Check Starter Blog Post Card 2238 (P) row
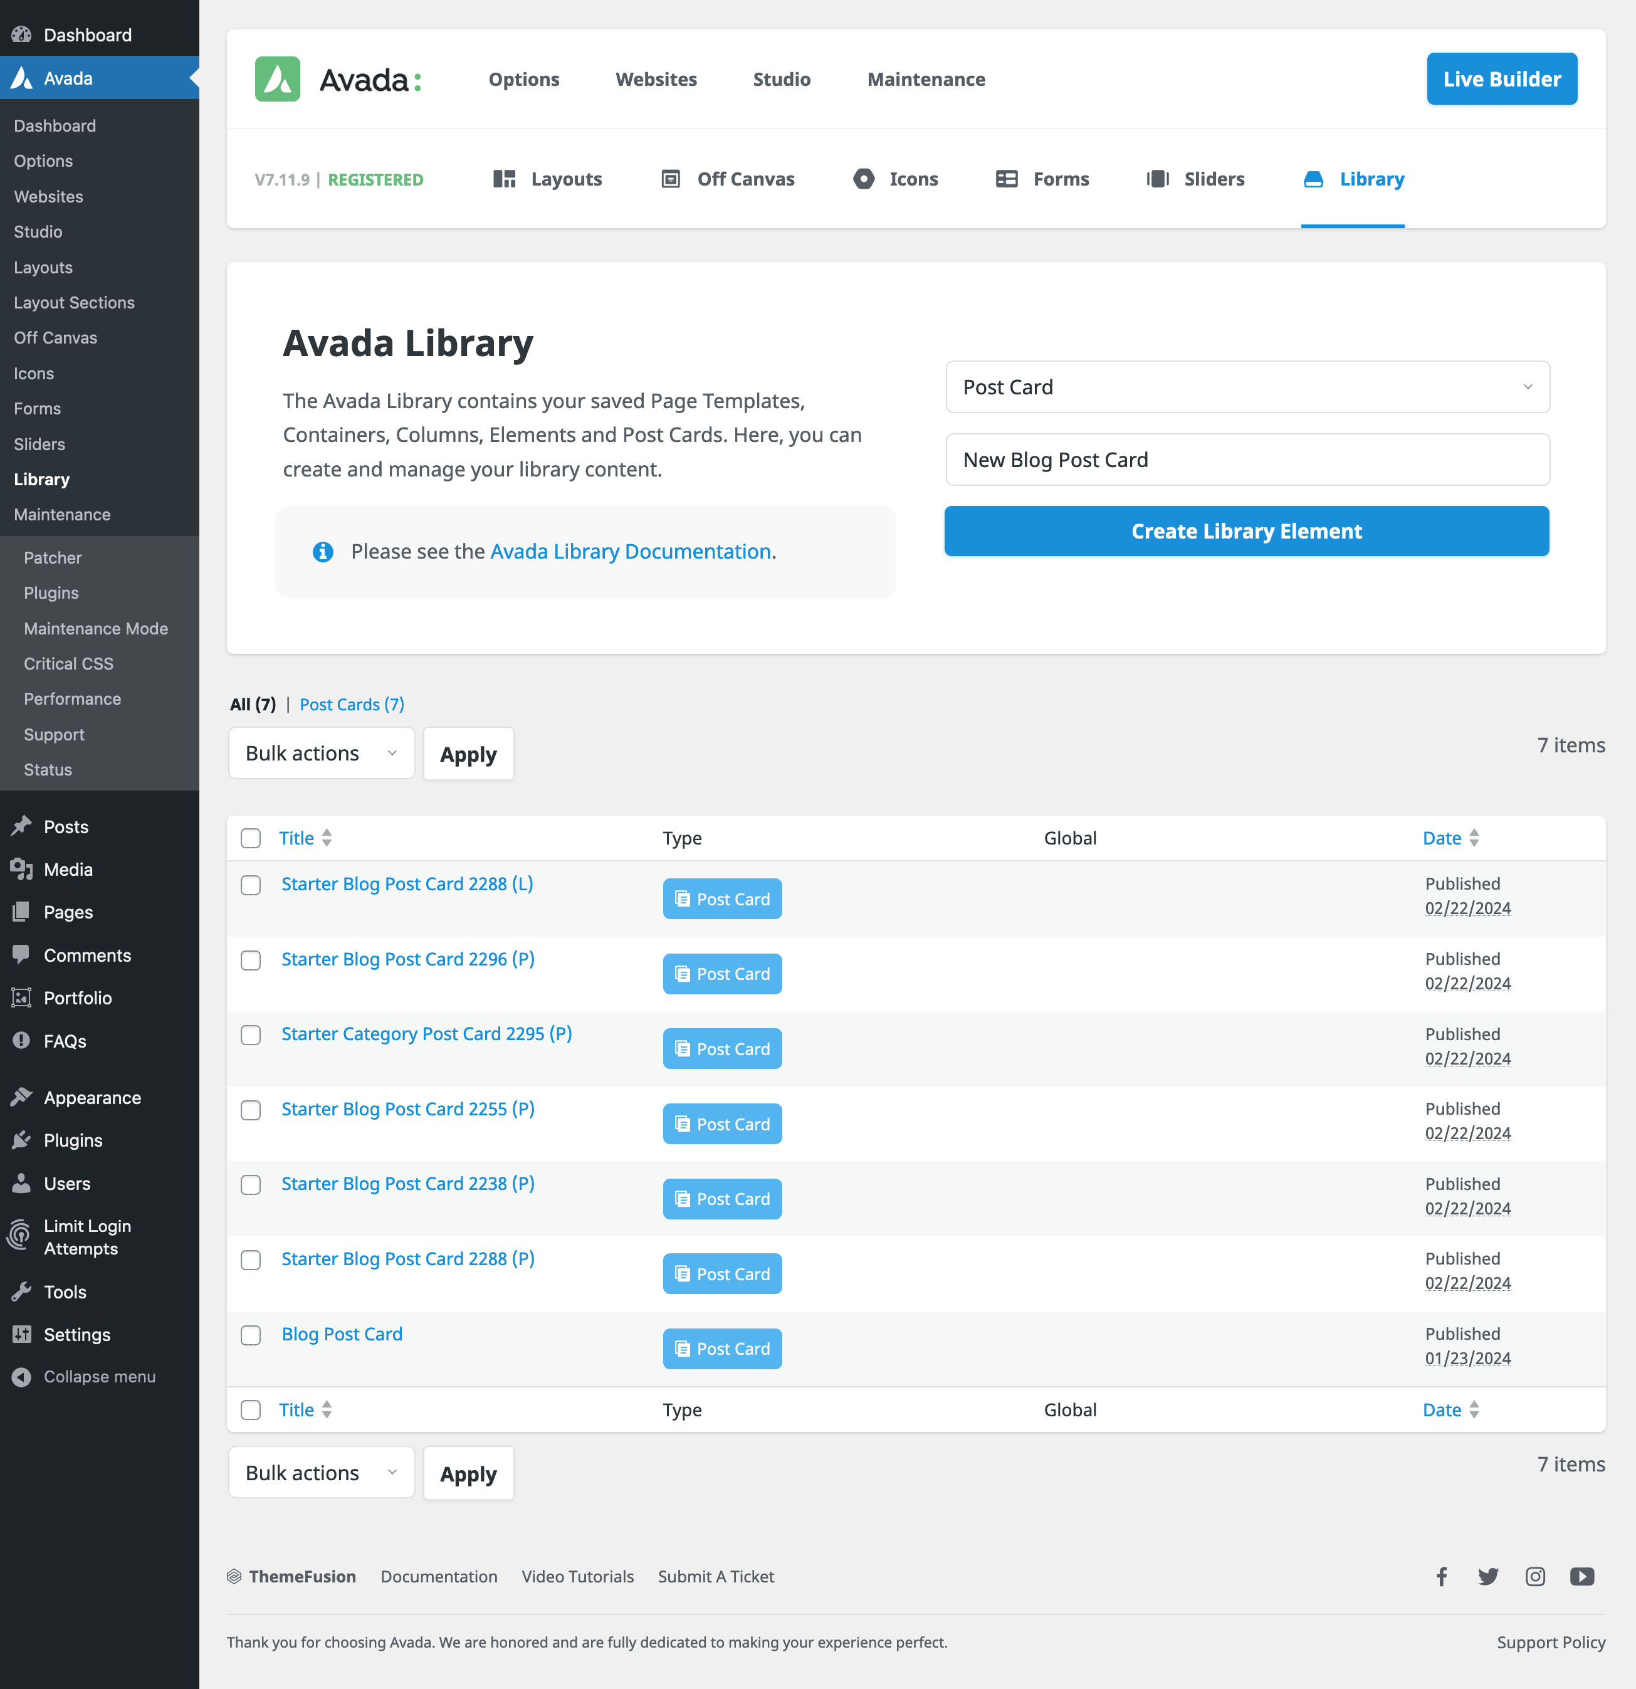Image resolution: width=1636 pixels, height=1689 pixels. pos(251,1185)
